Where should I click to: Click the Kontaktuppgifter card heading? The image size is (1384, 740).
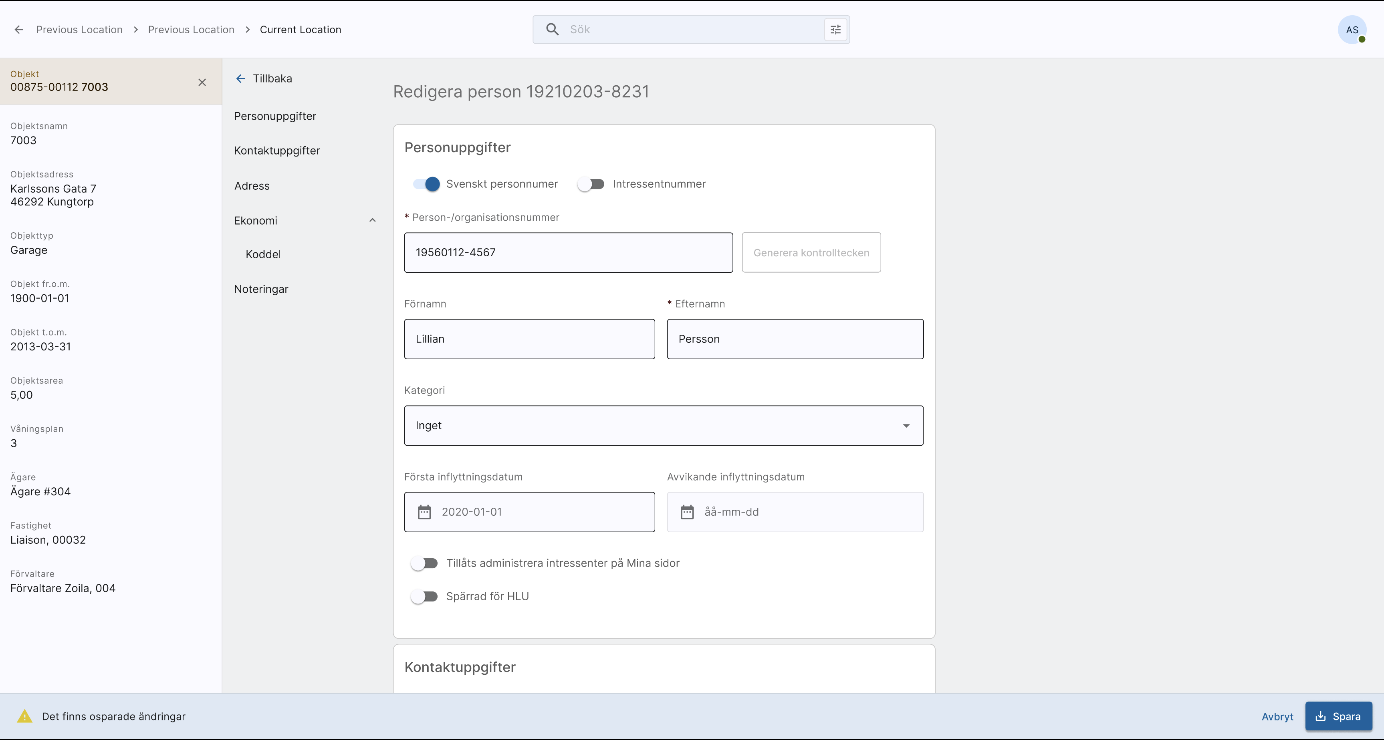(x=460, y=667)
